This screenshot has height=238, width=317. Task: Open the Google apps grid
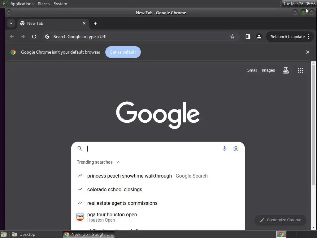[x=301, y=70]
